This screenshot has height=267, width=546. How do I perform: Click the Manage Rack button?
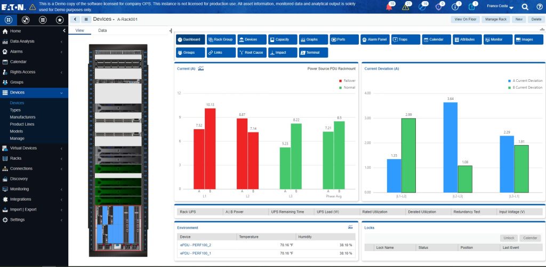[x=495, y=19]
